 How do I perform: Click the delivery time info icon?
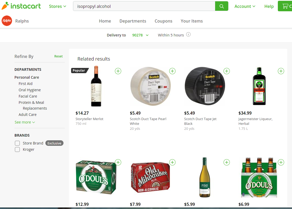[188, 34]
